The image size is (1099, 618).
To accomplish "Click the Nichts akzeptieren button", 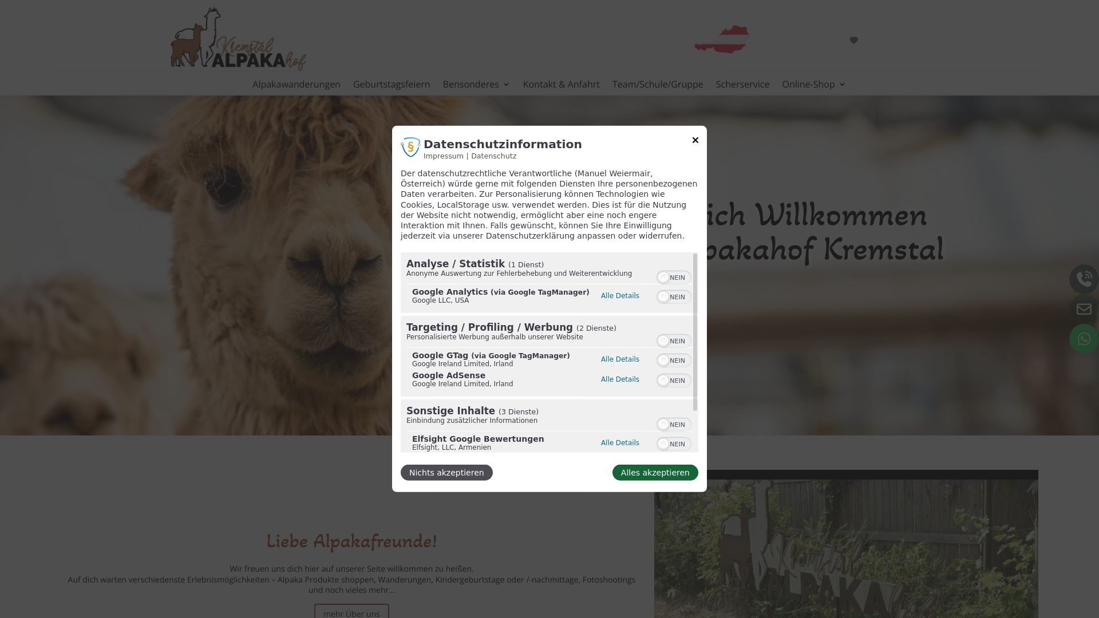I will pyautogui.click(x=446, y=473).
